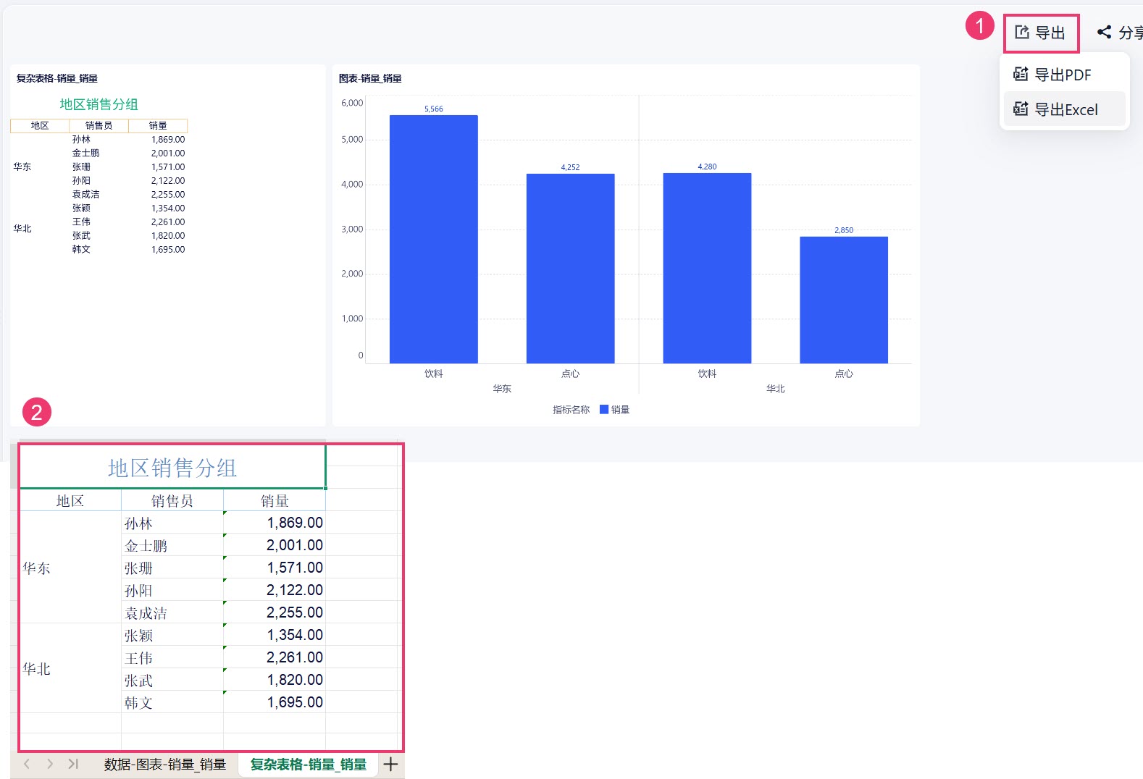Click the 复杂表格-销量_销量 panel title

pos(57,78)
